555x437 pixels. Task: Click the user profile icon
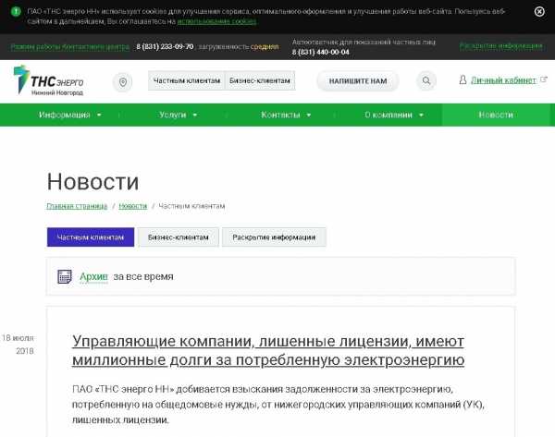click(x=462, y=80)
